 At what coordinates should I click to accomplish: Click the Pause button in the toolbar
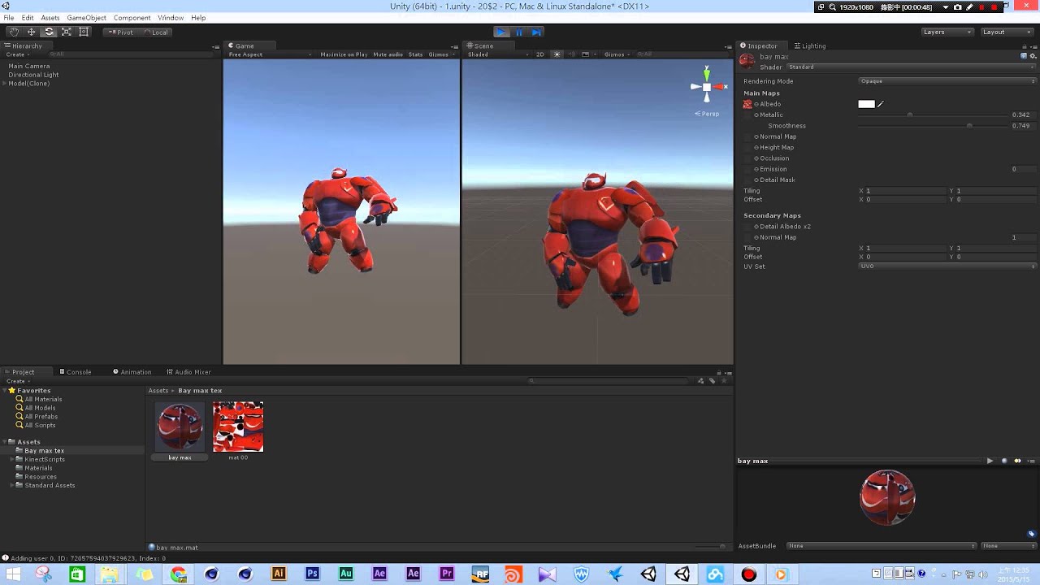[518, 32]
